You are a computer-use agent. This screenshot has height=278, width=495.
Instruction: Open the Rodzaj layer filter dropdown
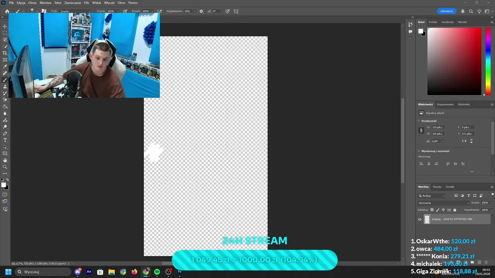(x=432, y=196)
